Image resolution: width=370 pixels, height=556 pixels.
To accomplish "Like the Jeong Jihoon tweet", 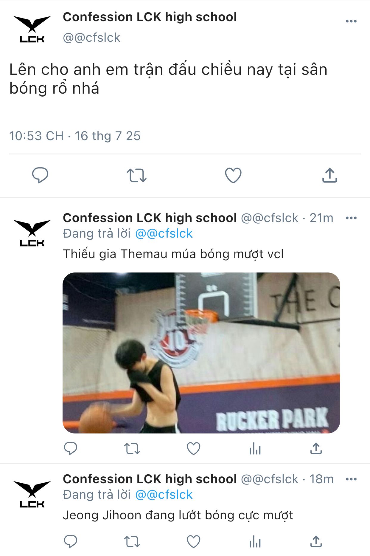I will point(193,542).
